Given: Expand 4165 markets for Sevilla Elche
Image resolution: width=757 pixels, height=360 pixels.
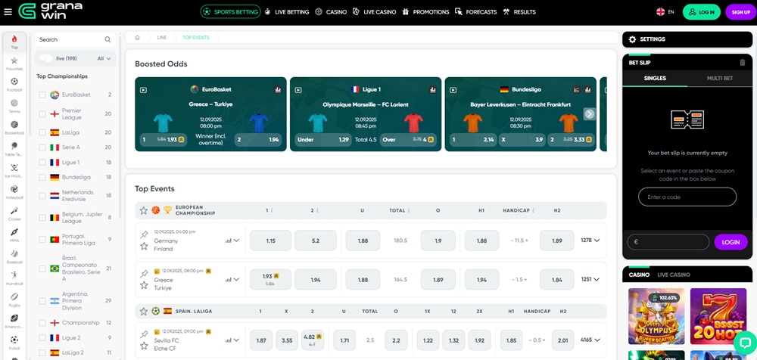Looking at the screenshot, I should pyautogui.click(x=590, y=340).
